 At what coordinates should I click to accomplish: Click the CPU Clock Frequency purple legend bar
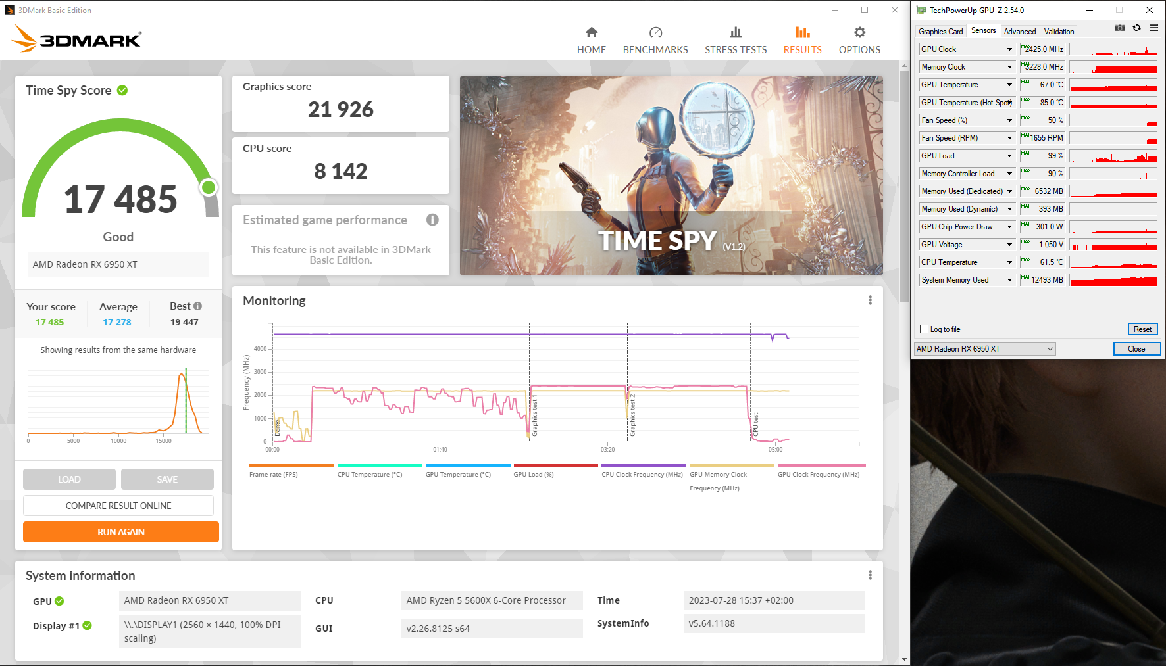click(x=644, y=465)
